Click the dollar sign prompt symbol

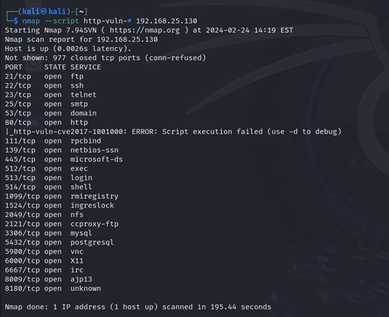[x=16, y=21]
